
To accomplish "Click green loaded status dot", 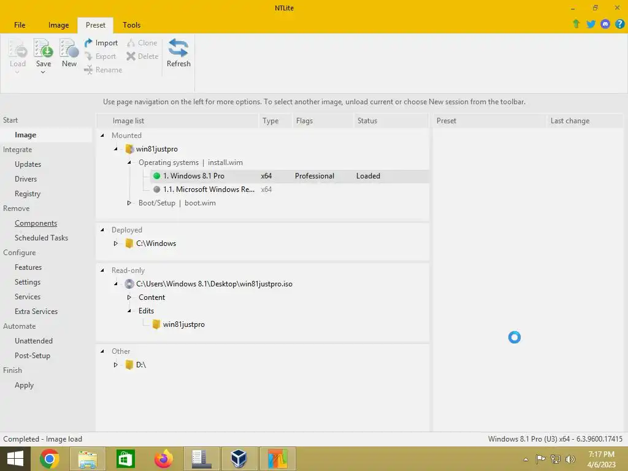I will pyautogui.click(x=156, y=176).
